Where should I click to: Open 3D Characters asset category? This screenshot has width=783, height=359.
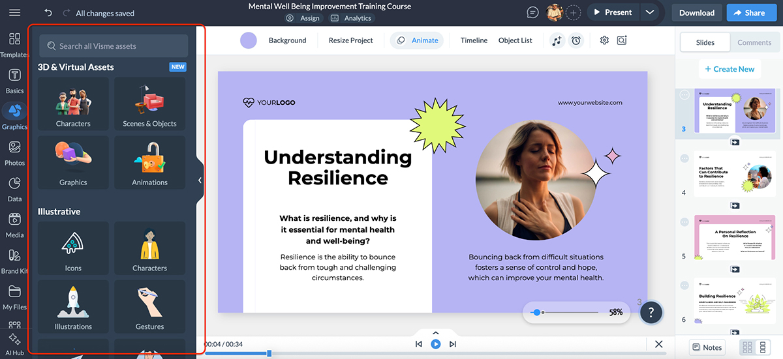(73, 104)
